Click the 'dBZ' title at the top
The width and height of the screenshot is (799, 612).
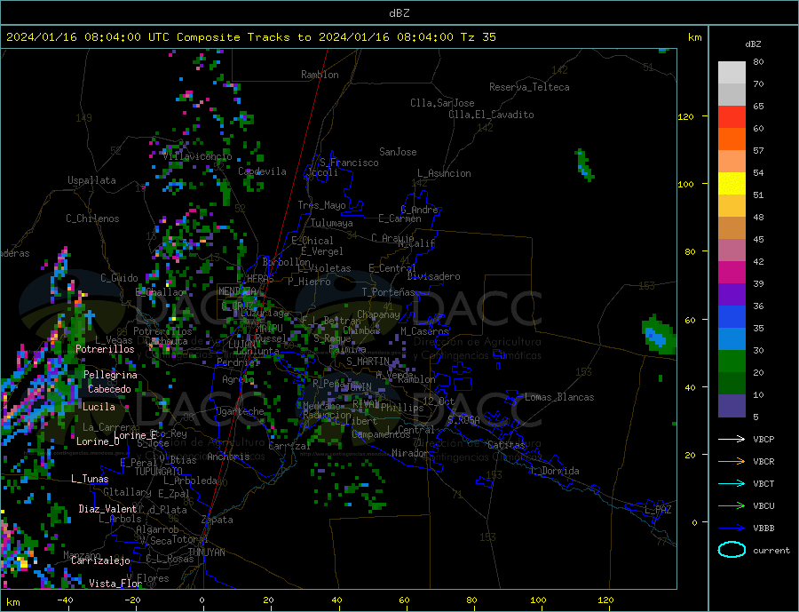point(399,13)
